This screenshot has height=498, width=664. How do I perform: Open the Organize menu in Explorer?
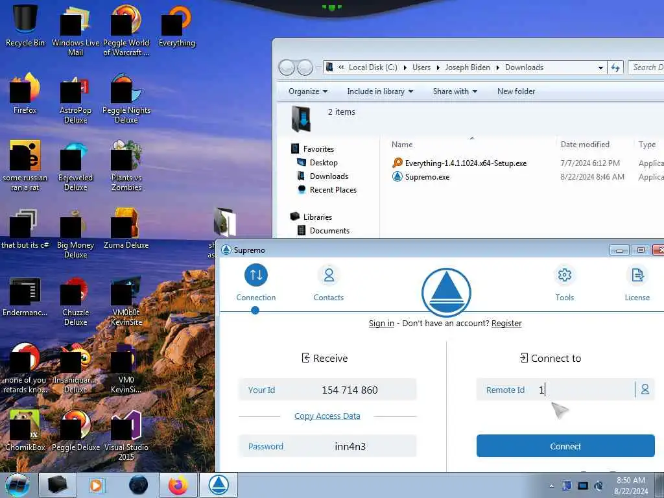coord(308,91)
